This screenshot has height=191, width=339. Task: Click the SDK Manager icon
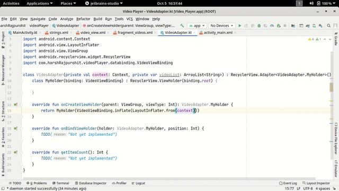pyautogui.click(x=320, y=25)
